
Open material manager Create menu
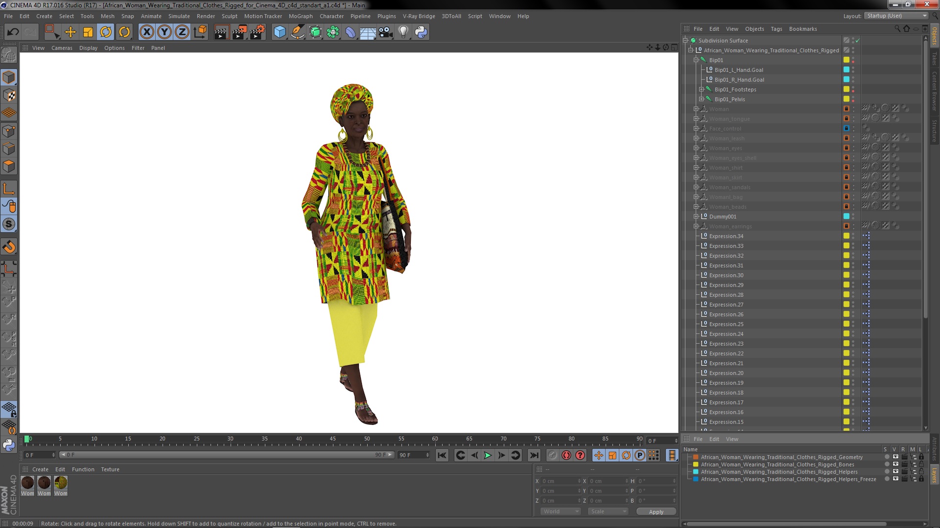(40, 469)
